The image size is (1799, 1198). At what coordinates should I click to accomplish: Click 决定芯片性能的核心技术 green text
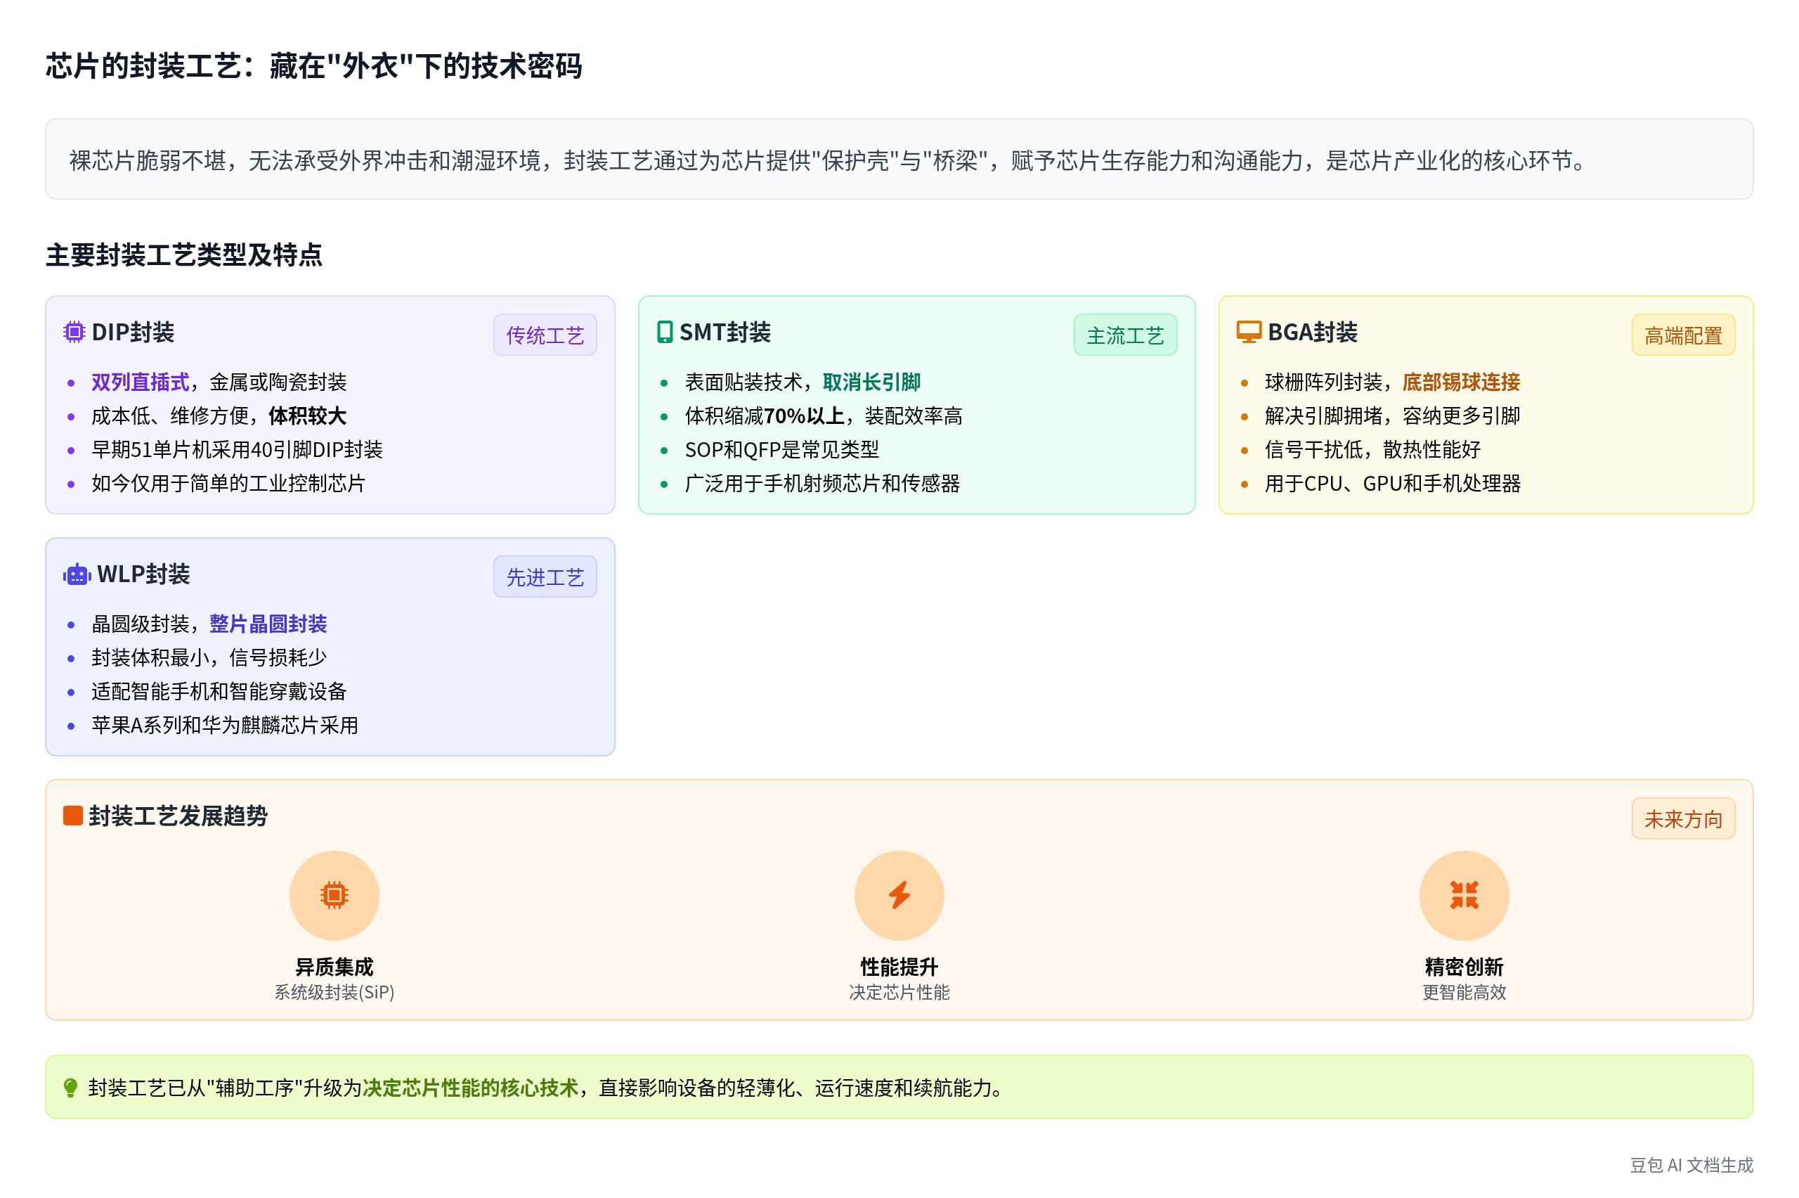coord(470,1088)
